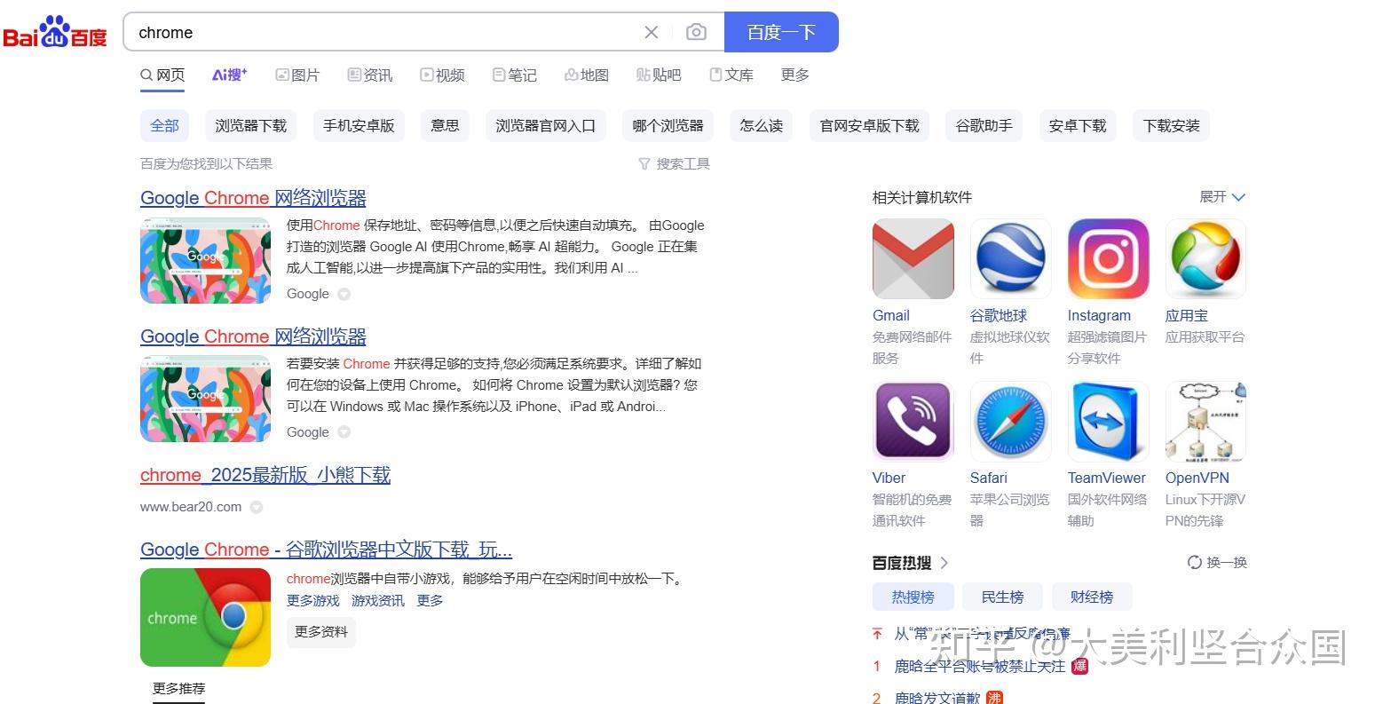Click the 谷歌地球 app icon
The height and width of the screenshot is (704, 1383).
1011,258
